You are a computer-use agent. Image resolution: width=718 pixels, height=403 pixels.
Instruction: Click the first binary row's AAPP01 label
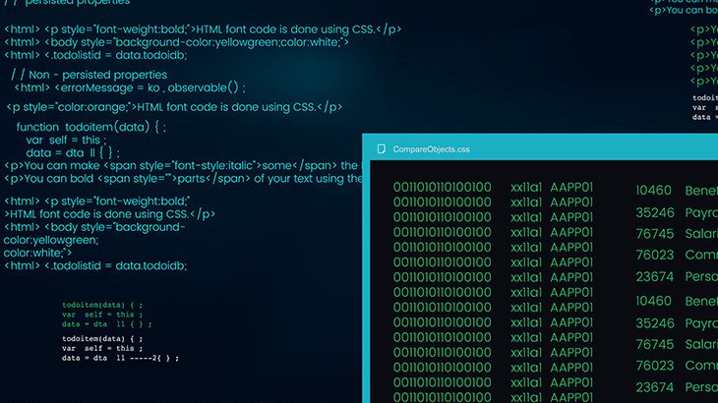(x=571, y=187)
